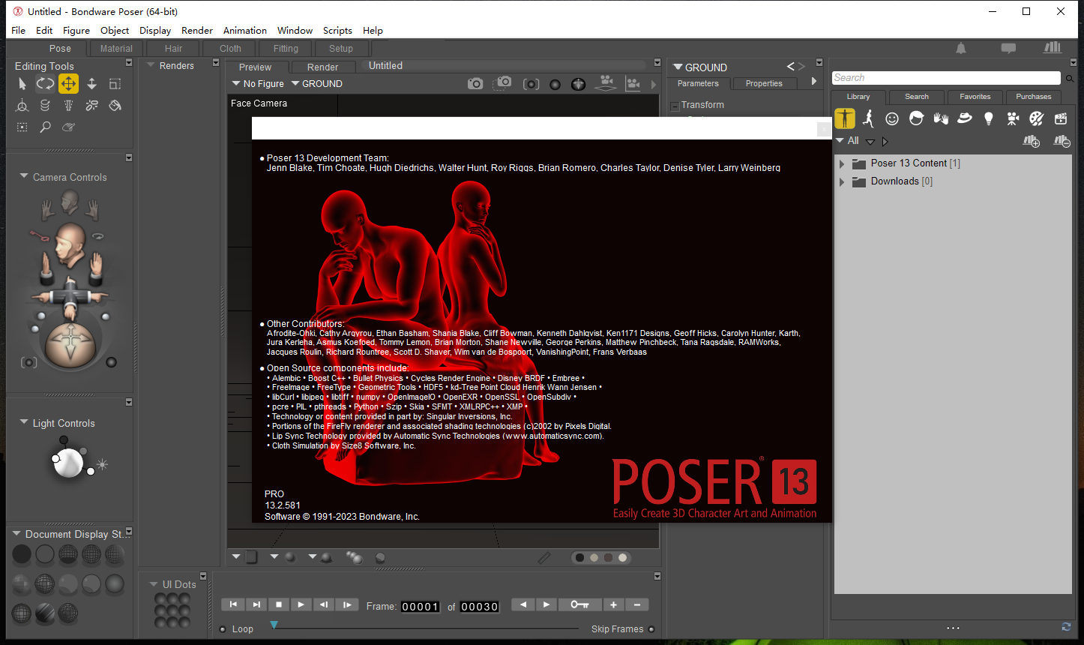Viewport: 1084px width, 645px height.
Task: Click the Render camera icon above the preview
Action: (x=475, y=84)
